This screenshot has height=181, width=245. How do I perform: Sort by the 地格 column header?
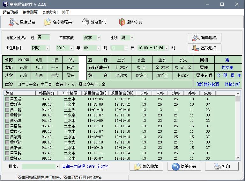point(176,93)
